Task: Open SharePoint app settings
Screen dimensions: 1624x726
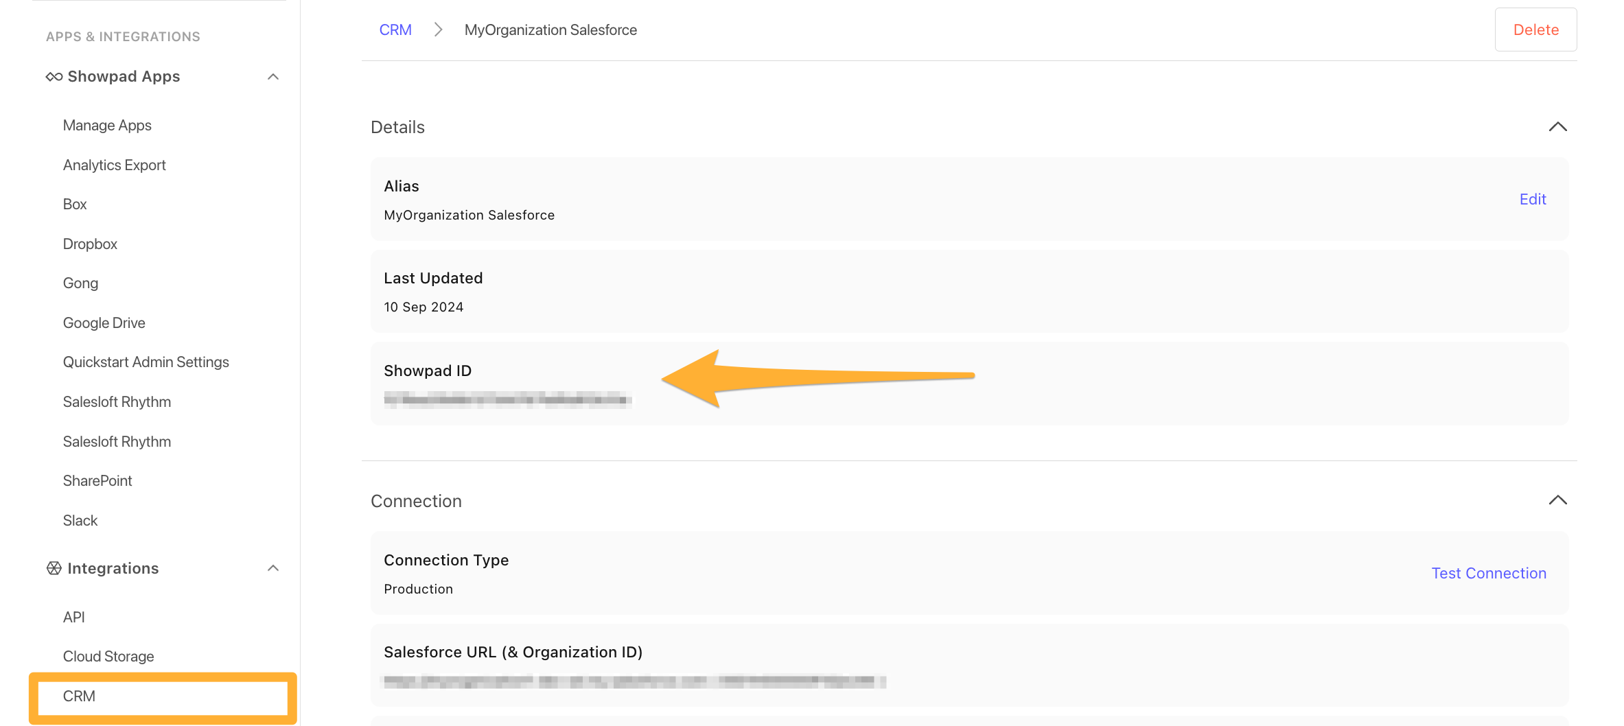Action: pyautogui.click(x=97, y=481)
